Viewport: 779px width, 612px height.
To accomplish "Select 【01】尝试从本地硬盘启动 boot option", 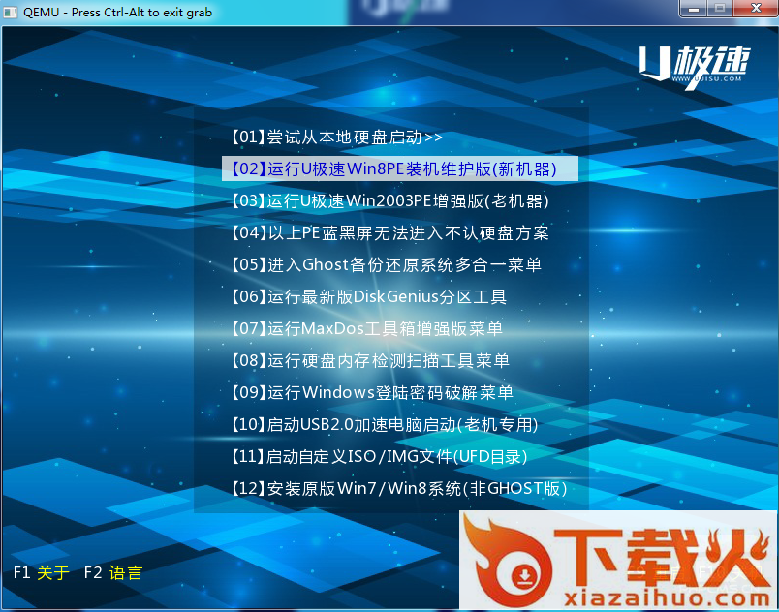I will 336,137.
